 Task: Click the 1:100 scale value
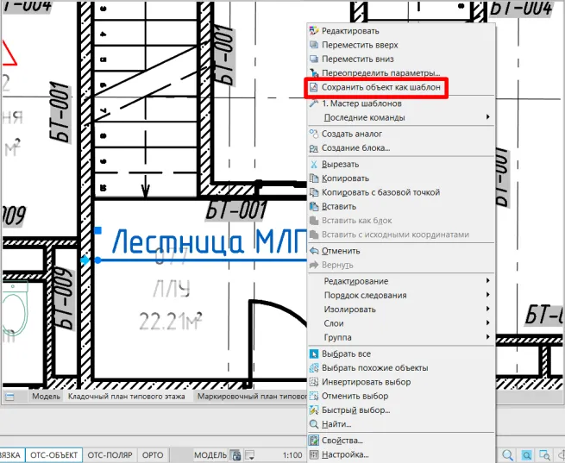(292, 454)
